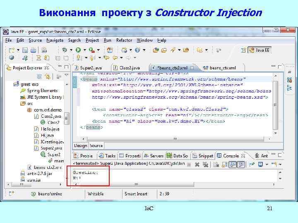Open the Tasks view tab

[107, 156]
